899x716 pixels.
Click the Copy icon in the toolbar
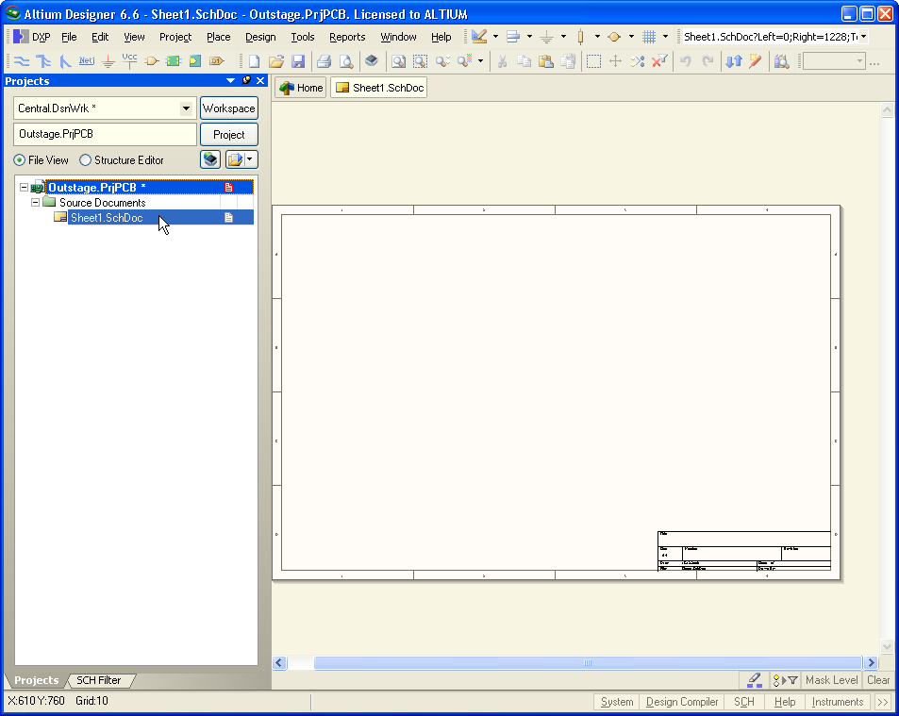[525, 60]
